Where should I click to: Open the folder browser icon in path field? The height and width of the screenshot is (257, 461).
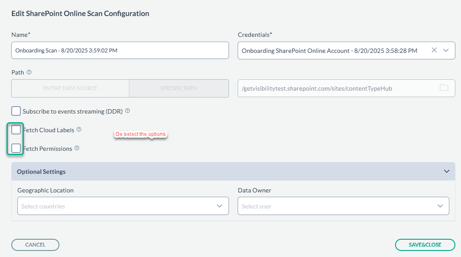click(444, 88)
